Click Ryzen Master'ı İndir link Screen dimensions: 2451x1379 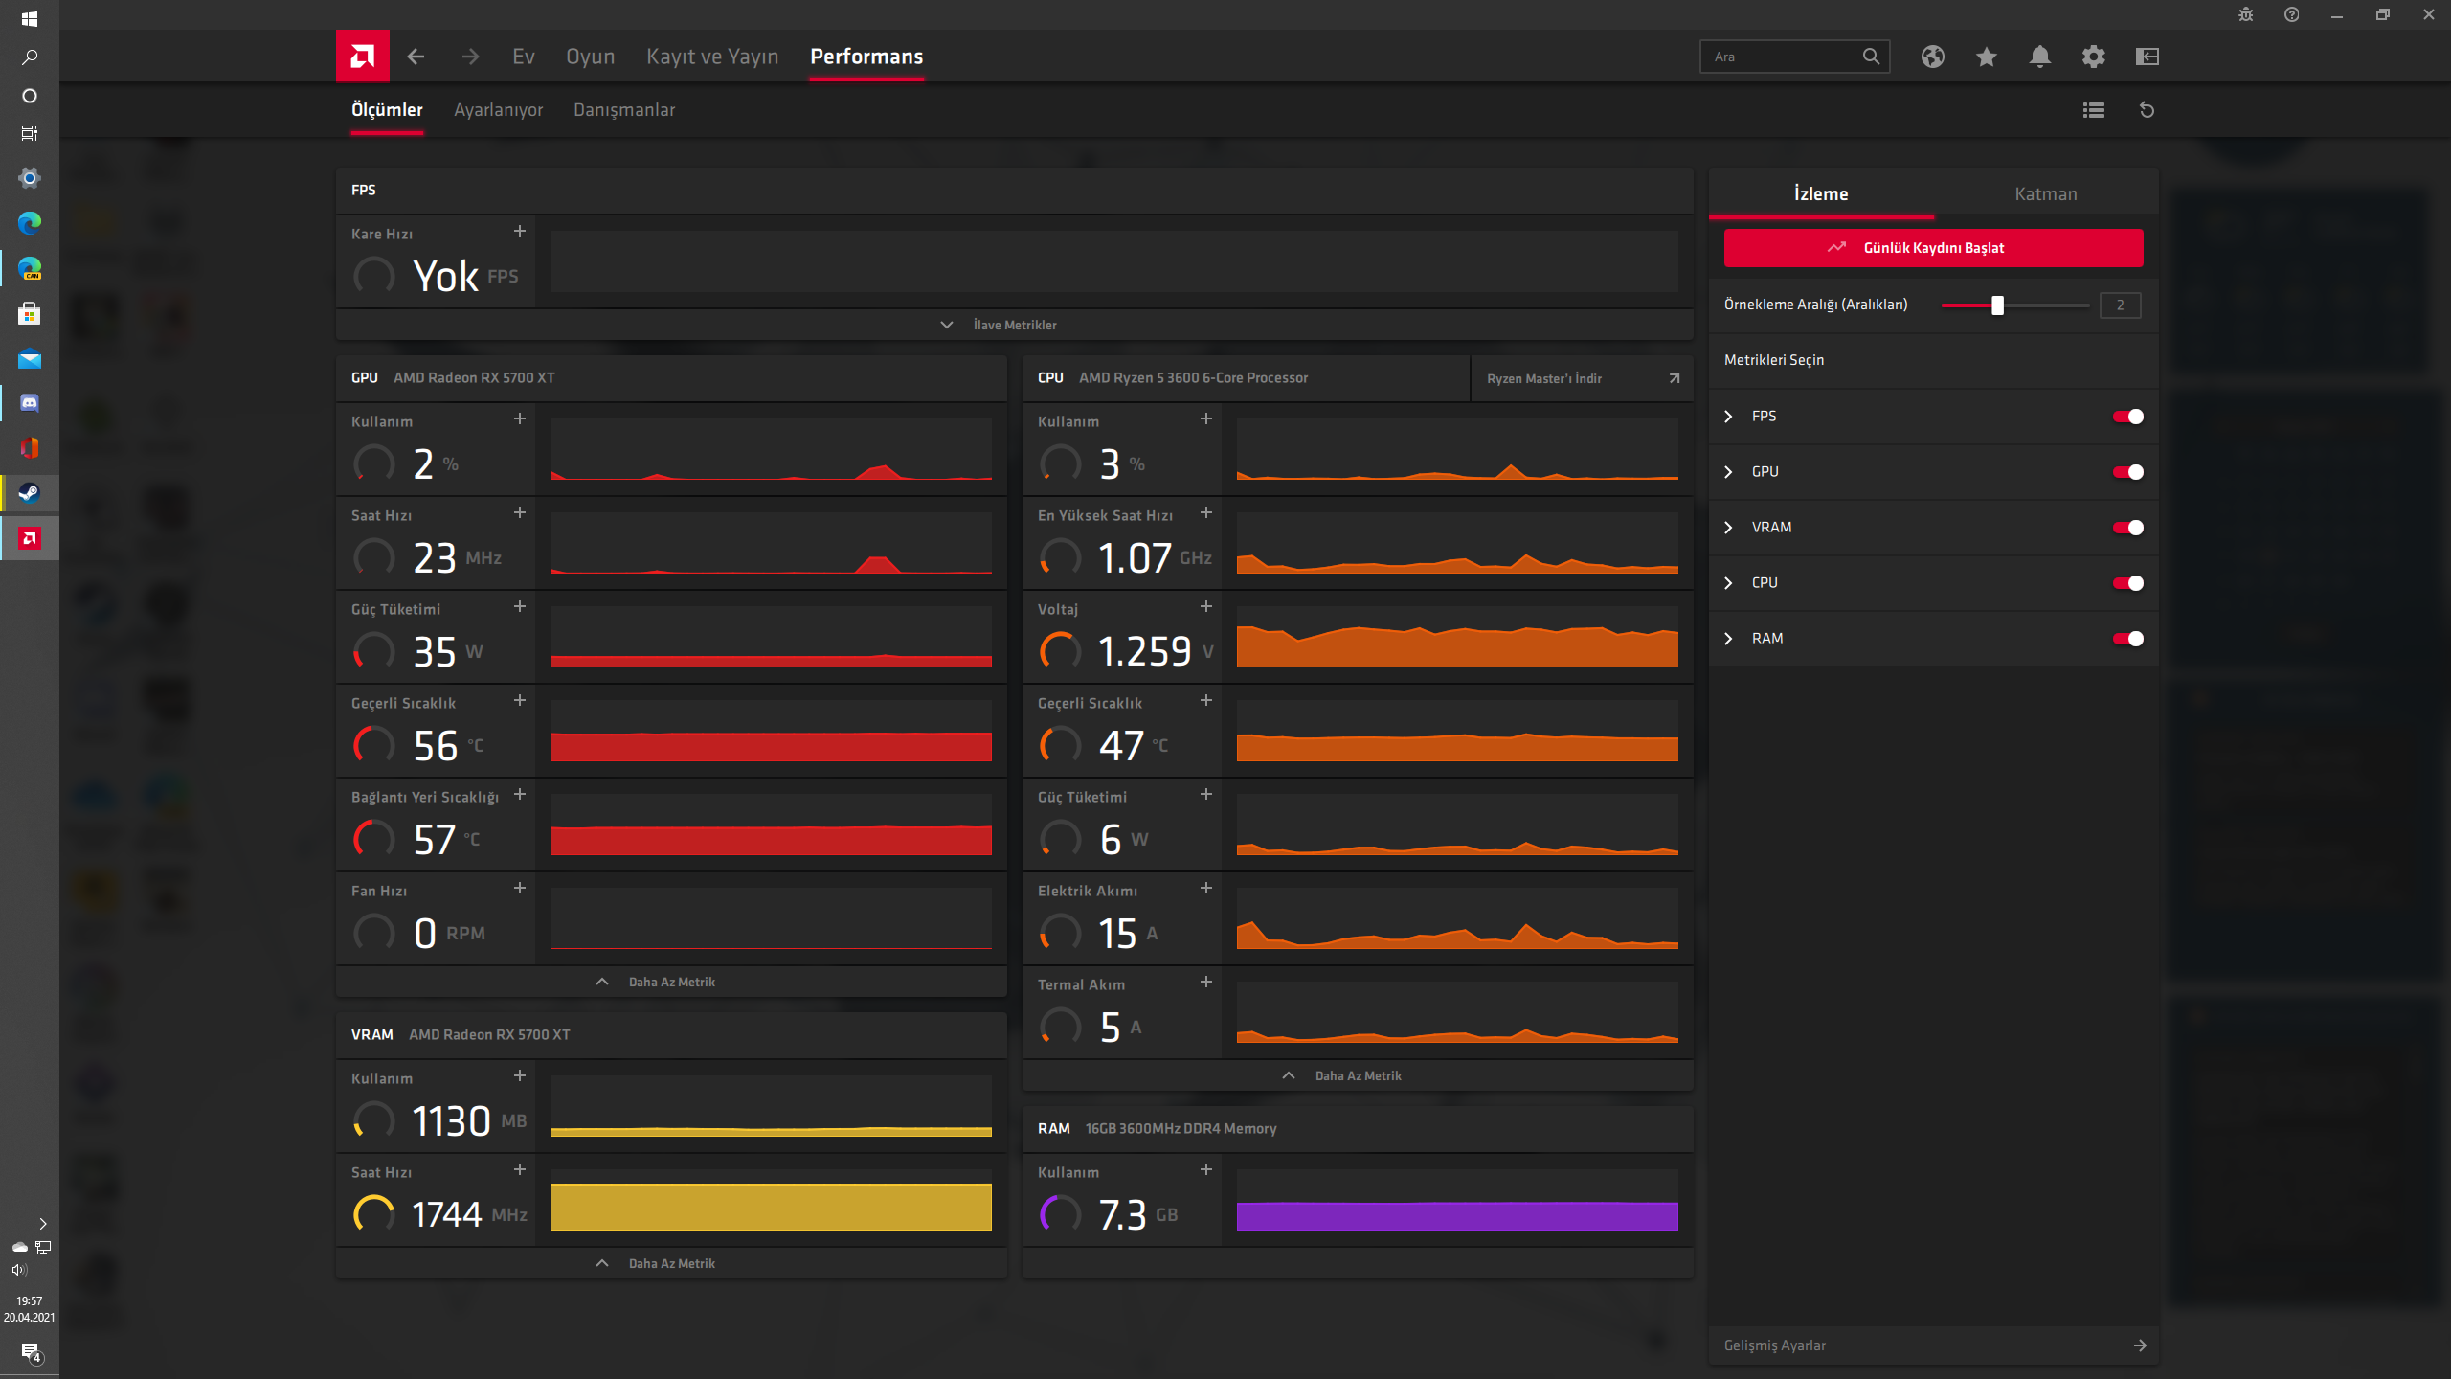(x=1582, y=378)
